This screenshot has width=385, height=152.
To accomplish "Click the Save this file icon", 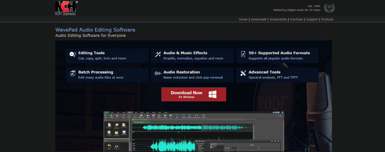I will click(124, 133).
